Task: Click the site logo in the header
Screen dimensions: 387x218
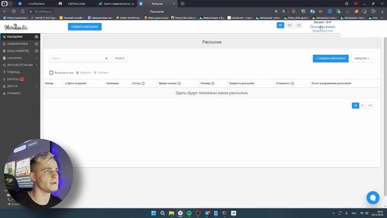Action: pyautogui.click(x=16, y=27)
